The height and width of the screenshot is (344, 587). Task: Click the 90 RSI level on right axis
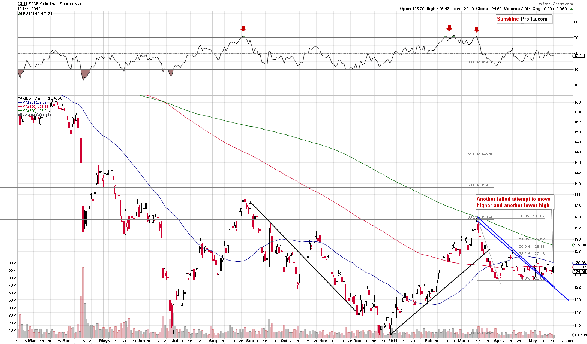pos(576,22)
